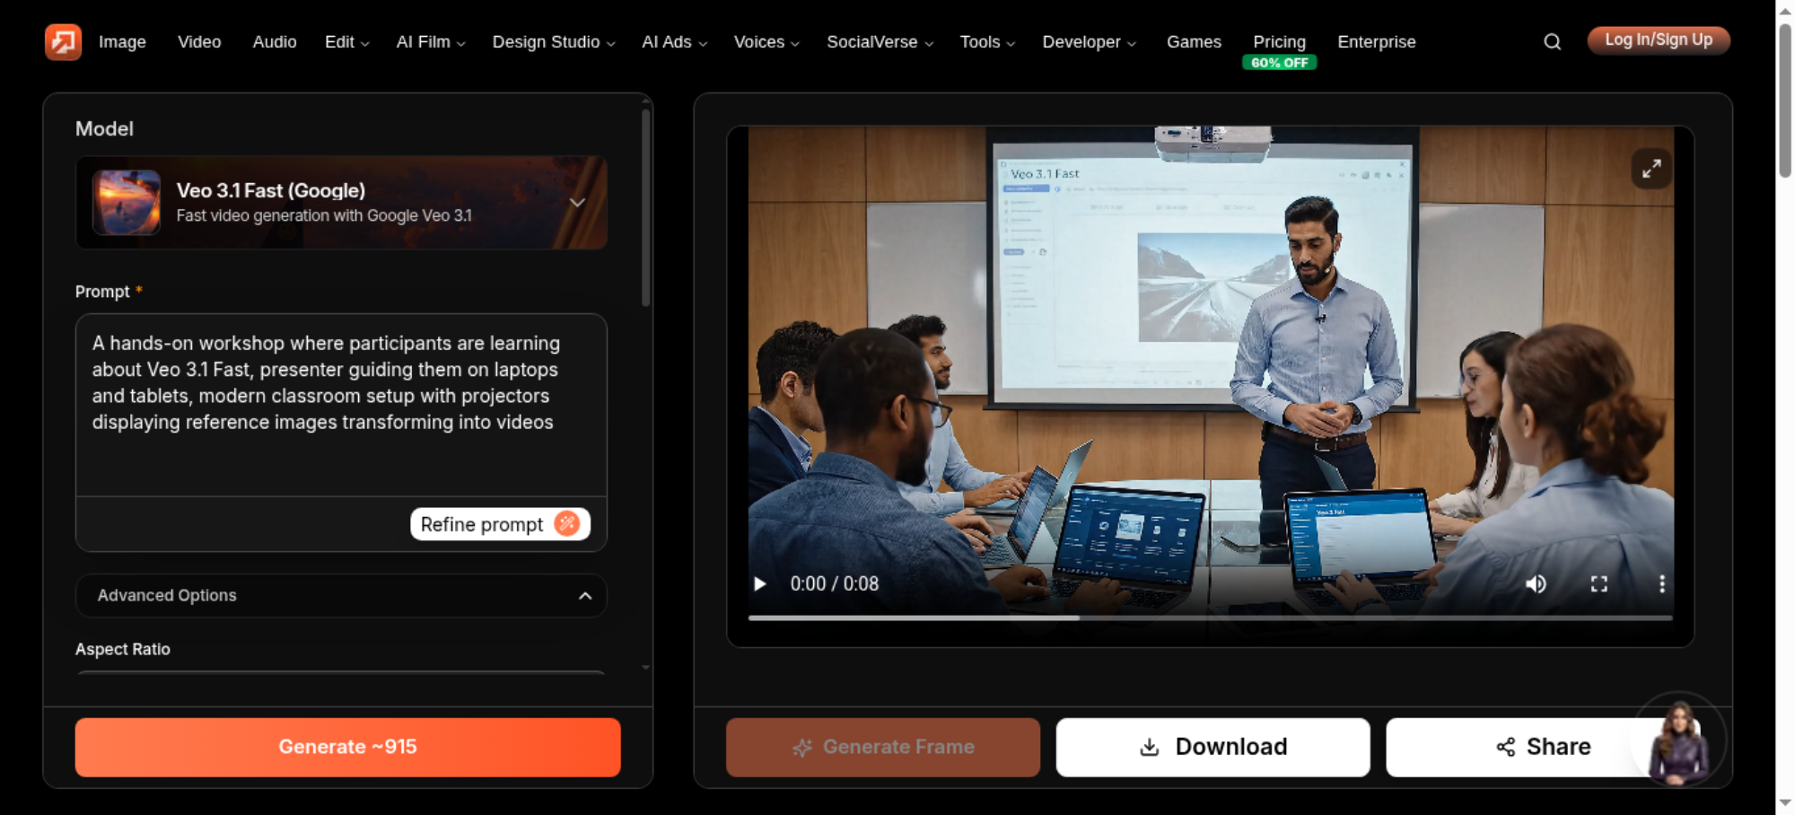Mute the video volume speaker icon

(x=1536, y=584)
